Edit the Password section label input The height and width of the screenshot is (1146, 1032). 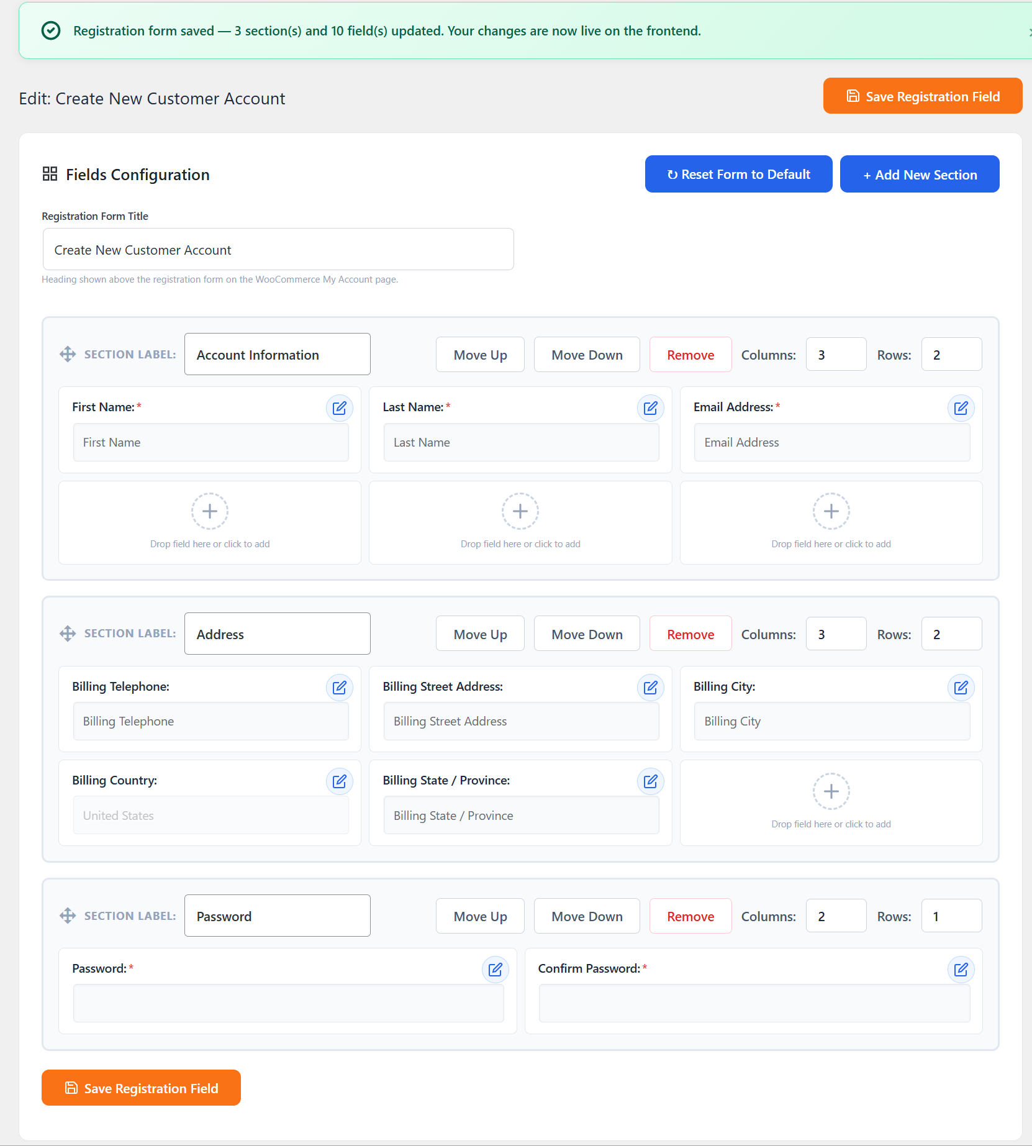click(278, 916)
